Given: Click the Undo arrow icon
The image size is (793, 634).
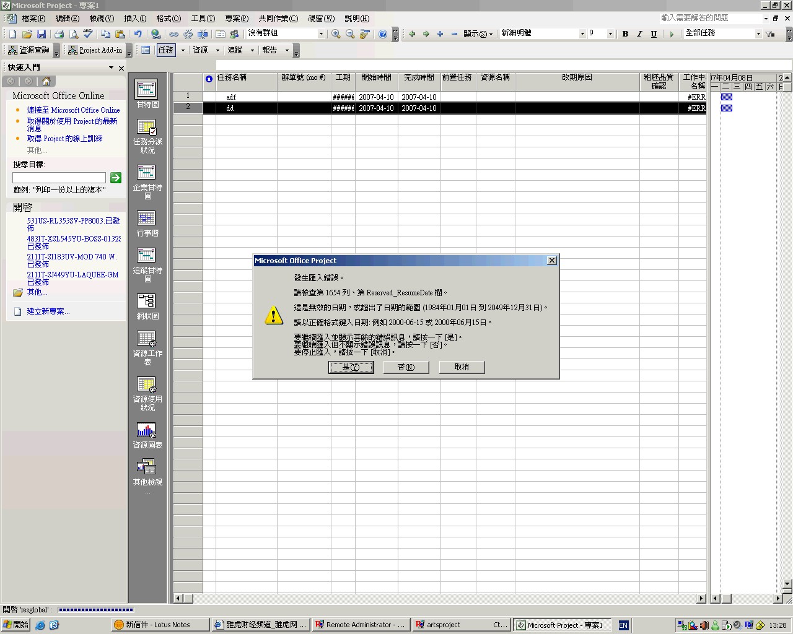Looking at the screenshot, I should click(x=138, y=34).
